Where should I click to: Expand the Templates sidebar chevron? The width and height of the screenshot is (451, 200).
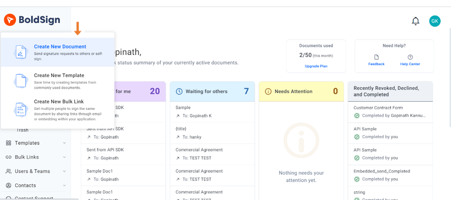click(x=64, y=143)
